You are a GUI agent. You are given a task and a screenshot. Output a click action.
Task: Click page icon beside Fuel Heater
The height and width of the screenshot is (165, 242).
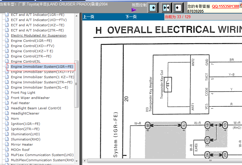[7, 103]
